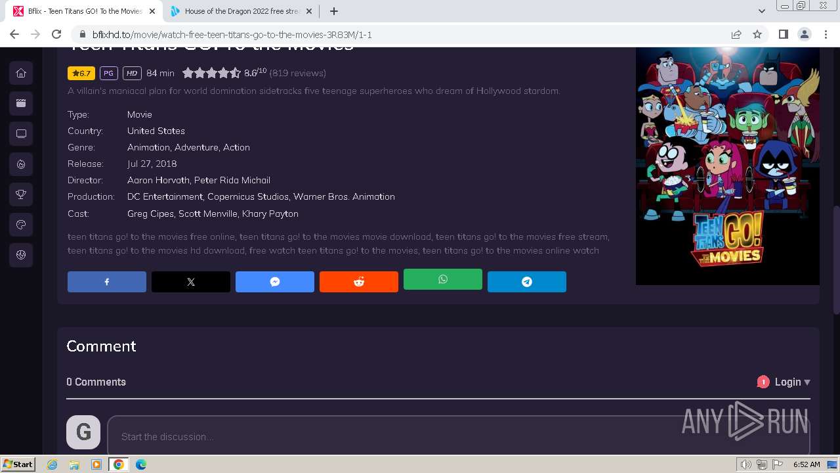Share the movie on WhatsApp
Screen dimensions: 840x473
click(443, 279)
